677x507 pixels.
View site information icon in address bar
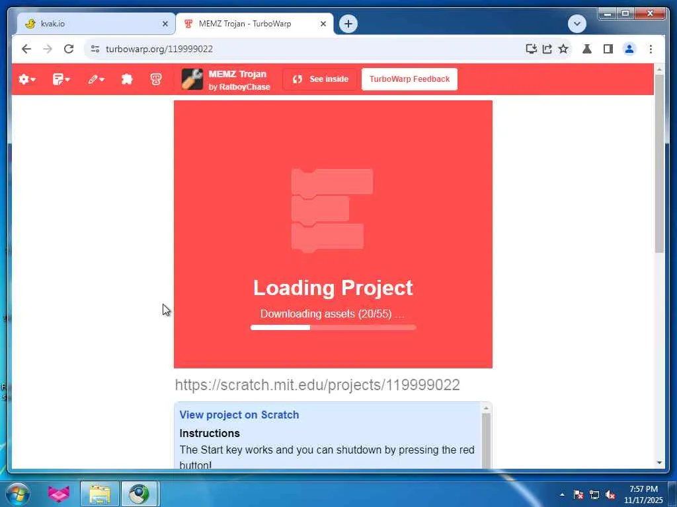[x=95, y=49]
